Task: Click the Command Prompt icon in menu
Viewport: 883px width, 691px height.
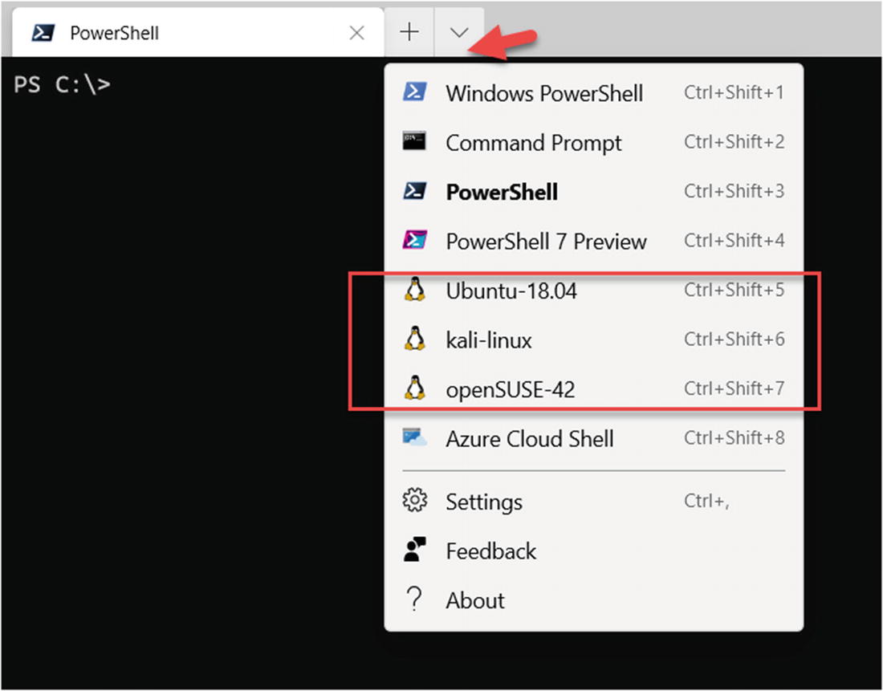Action: (x=414, y=140)
